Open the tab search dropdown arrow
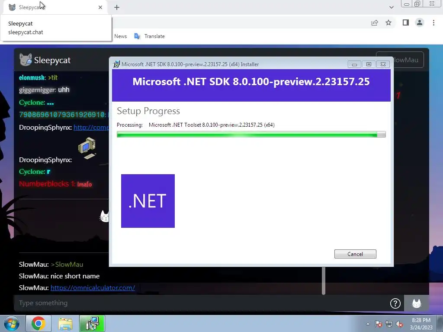The width and height of the screenshot is (443, 332). [x=391, y=7]
